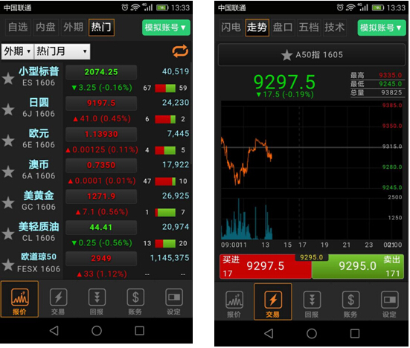The image size is (410, 348).
Task: Tap Android home circle on left phone
Action: 97,331
